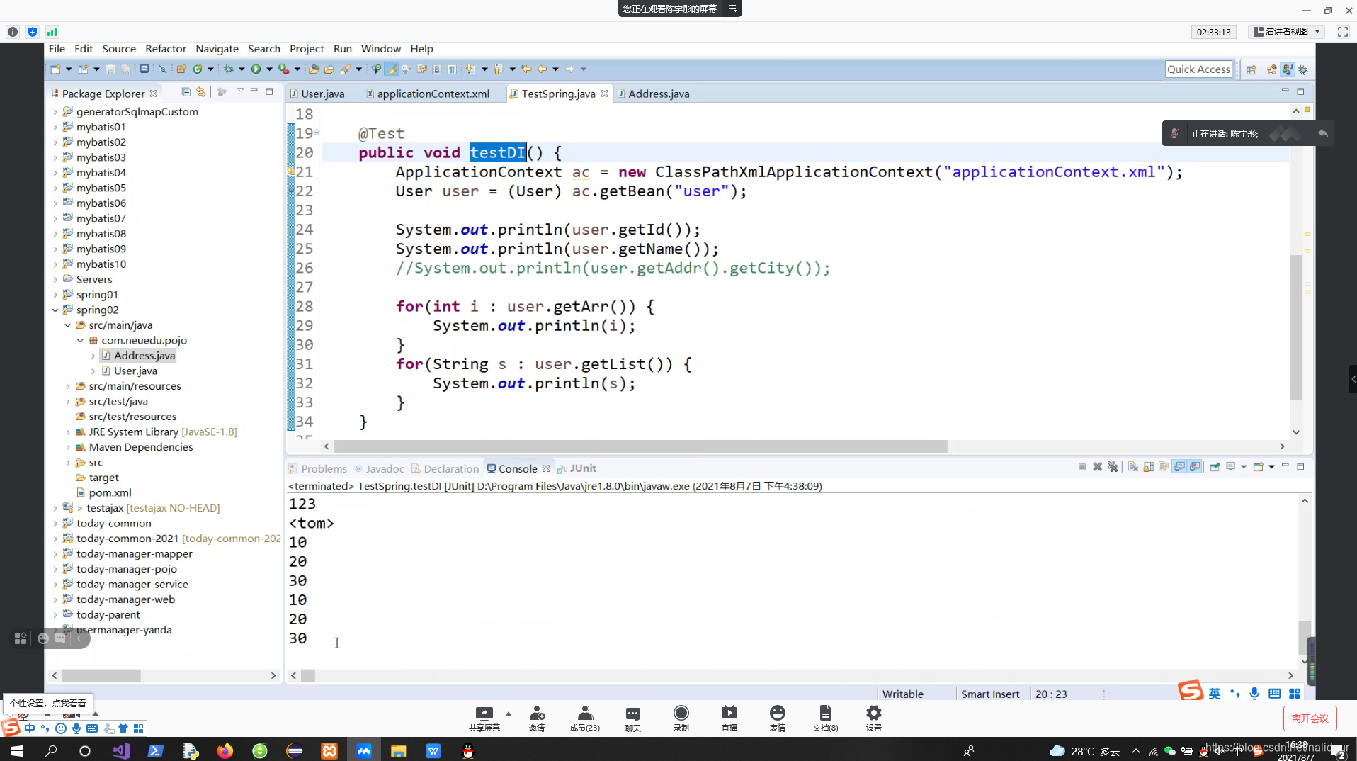Click the Back navigation arrow icon

click(x=542, y=69)
